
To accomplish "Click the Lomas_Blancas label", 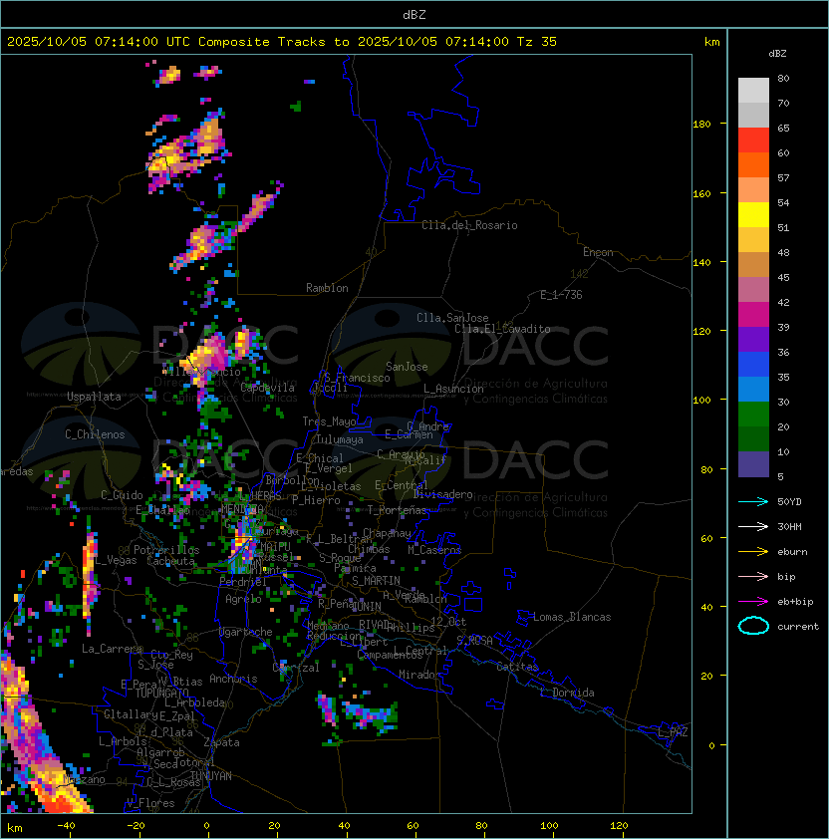I will click(x=572, y=617).
